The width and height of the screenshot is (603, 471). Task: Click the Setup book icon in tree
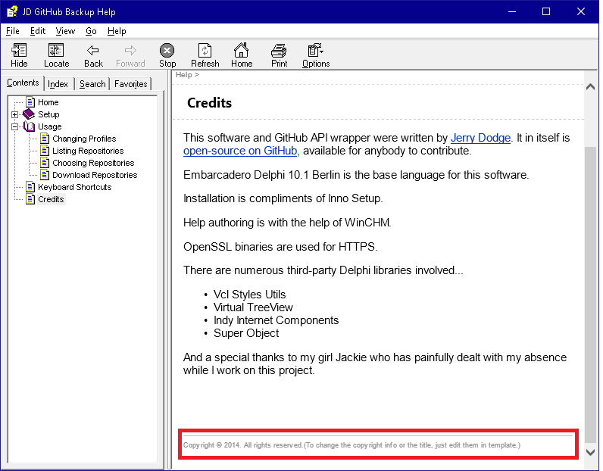point(29,114)
